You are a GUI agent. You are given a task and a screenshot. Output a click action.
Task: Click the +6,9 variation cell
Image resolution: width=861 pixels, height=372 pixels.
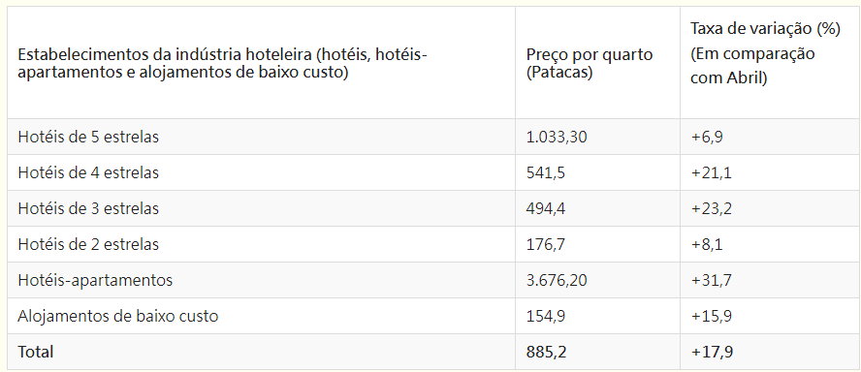pos(707,137)
